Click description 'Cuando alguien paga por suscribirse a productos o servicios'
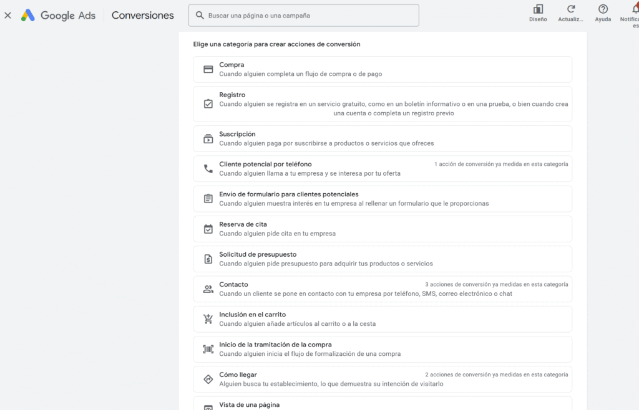The height and width of the screenshot is (410, 639). [x=326, y=143]
